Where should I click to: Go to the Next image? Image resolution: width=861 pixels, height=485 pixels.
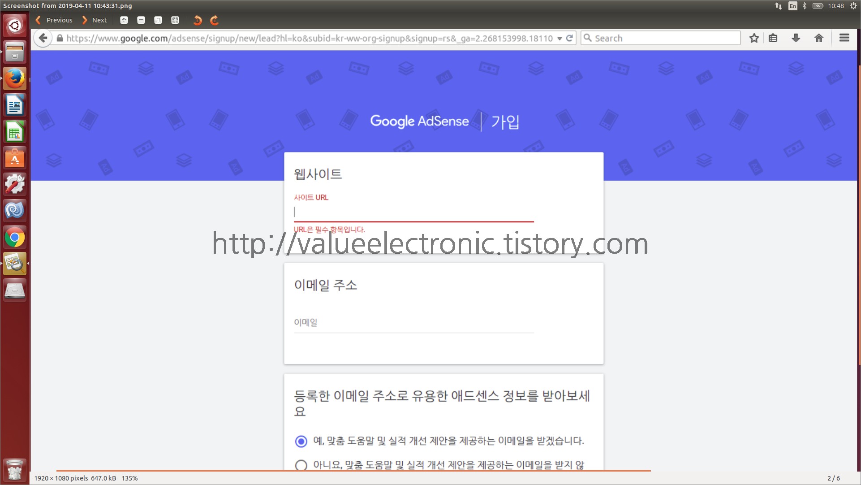tap(95, 20)
